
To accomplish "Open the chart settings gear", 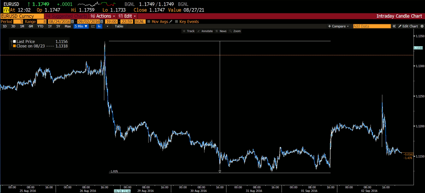I will tap(422, 26).
